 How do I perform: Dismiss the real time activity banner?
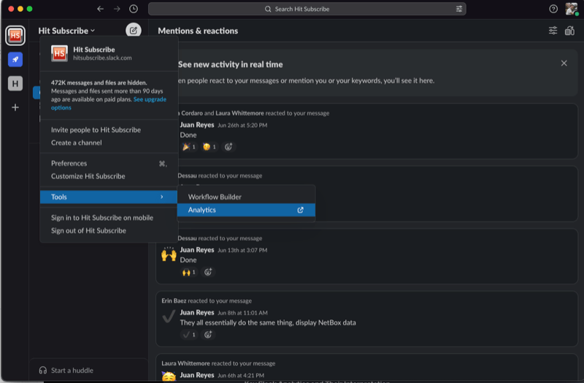pos(564,64)
